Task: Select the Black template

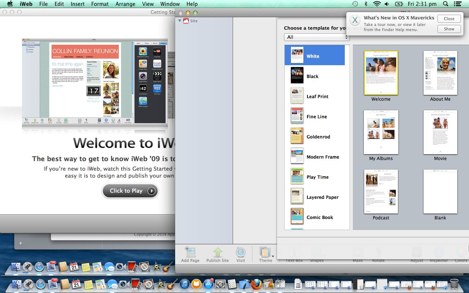Action: pos(315,75)
